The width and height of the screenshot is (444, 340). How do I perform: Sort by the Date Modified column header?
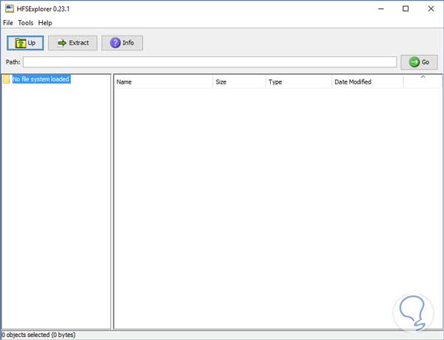[367, 82]
